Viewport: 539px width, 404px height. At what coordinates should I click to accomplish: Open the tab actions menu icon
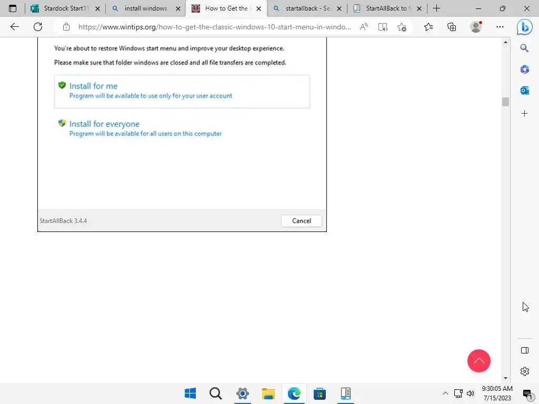(x=13, y=8)
